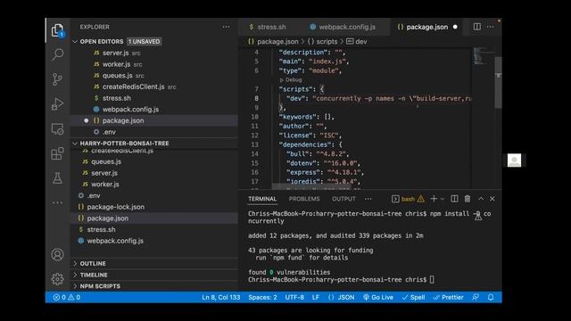Open Run and Debug view icon
The width and height of the screenshot is (571, 321).
click(x=57, y=104)
